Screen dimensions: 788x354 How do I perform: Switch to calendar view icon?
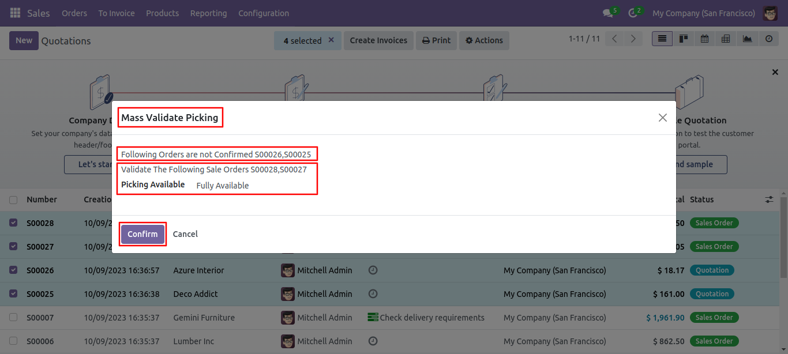tap(704, 39)
